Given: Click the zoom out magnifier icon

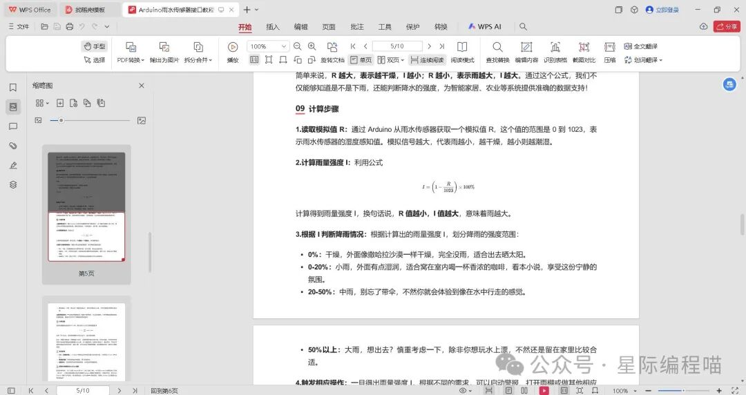Looking at the screenshot, I should pos(297,46).
